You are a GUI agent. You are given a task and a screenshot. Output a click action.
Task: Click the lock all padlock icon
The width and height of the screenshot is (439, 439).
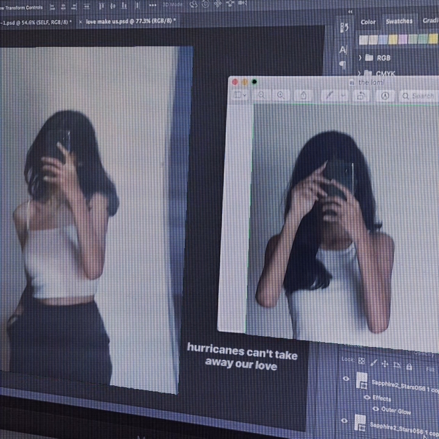[x=409, y=366]
